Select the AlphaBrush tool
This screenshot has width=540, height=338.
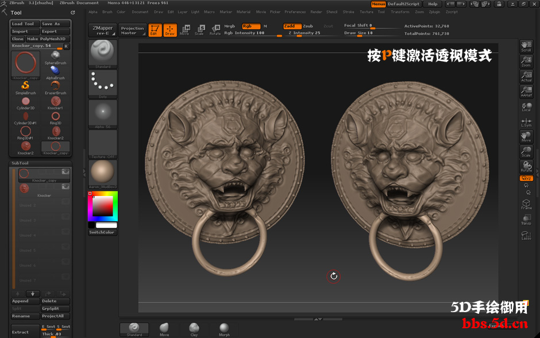click(55, 72)
